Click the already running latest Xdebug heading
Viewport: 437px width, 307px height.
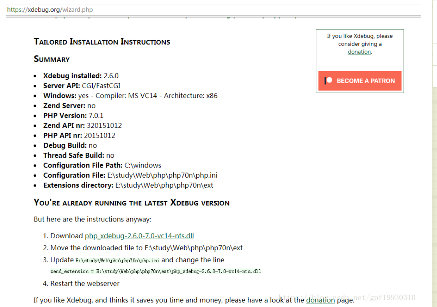pos(132,202)
